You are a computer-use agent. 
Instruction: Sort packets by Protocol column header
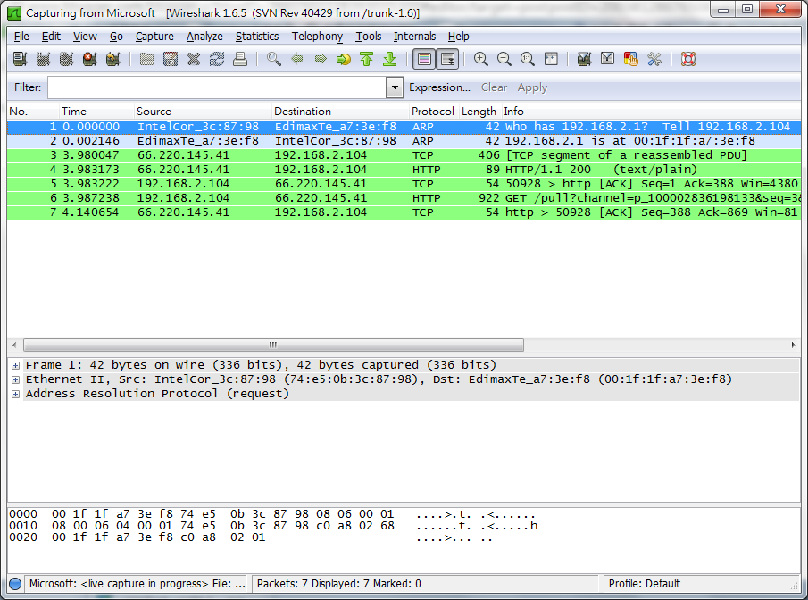(x=433, y=112)
